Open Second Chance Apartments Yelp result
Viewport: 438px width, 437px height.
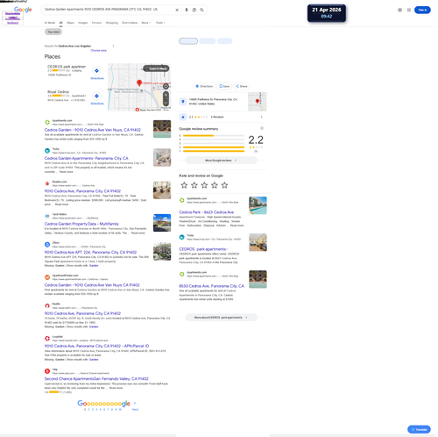pos(96,378)
